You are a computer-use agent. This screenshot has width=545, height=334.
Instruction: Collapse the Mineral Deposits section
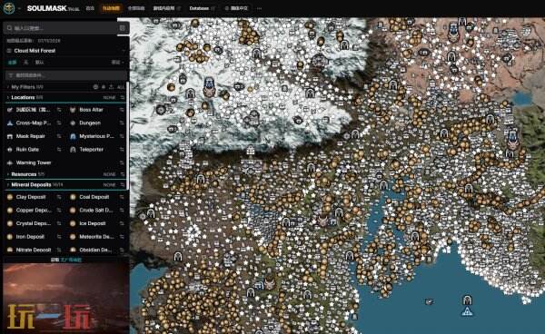point(8,185)
